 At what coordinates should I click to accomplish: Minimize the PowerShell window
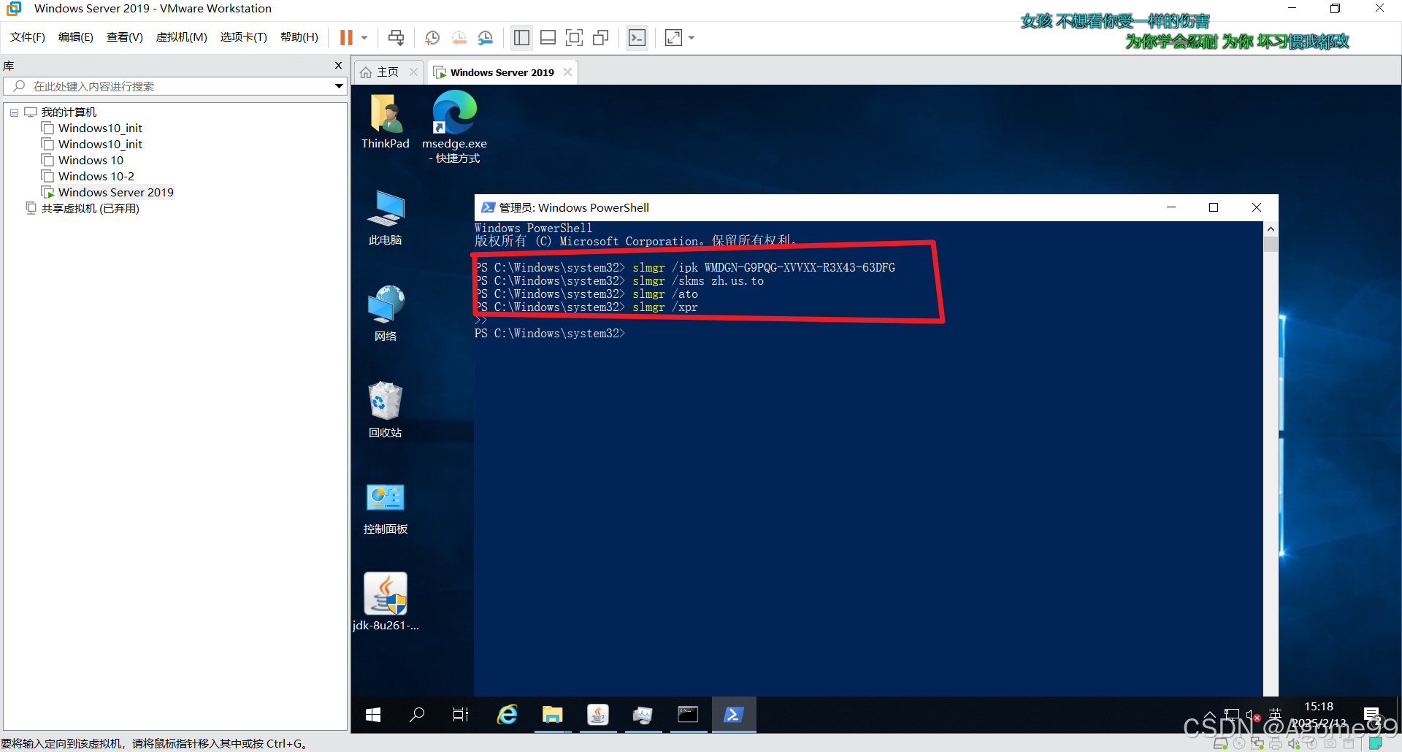[x=1171, y=207]
